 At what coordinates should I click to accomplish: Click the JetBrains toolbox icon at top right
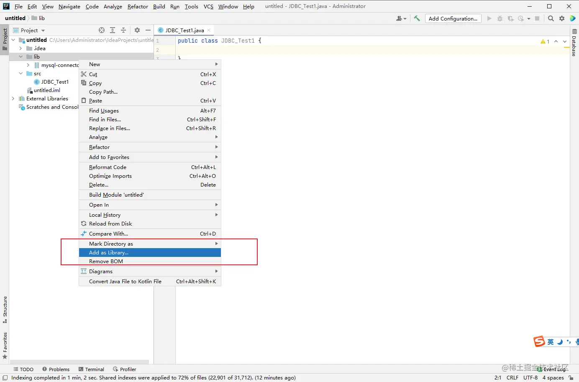click(x=573, y=18)
